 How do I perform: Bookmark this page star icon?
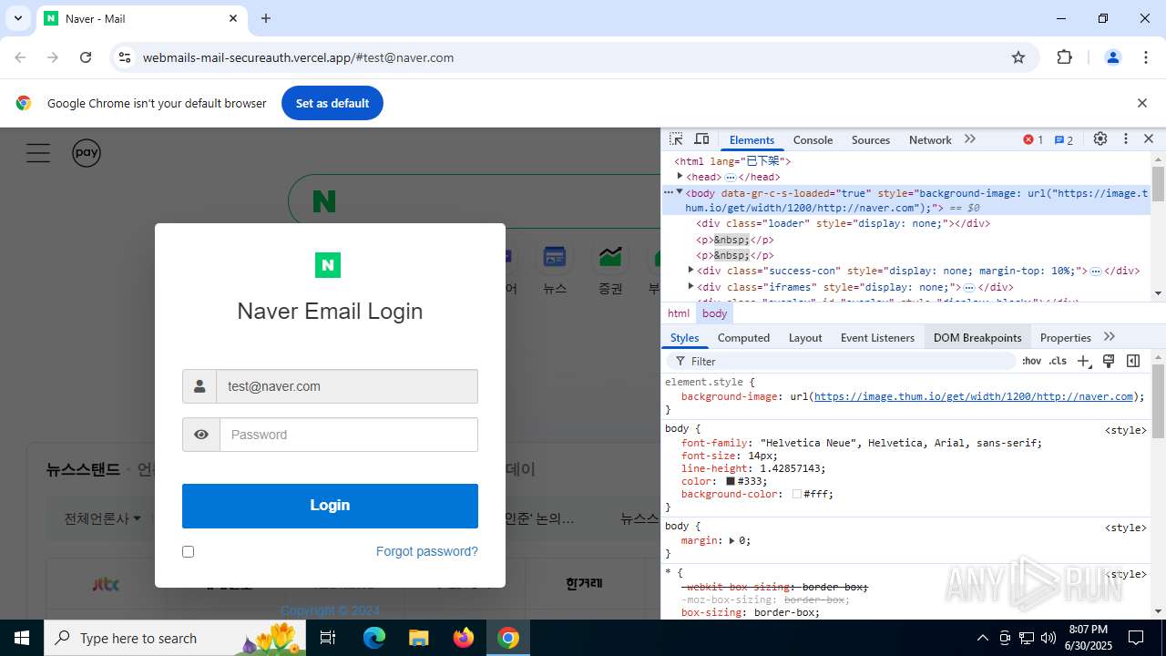(x=1018, y=57)
